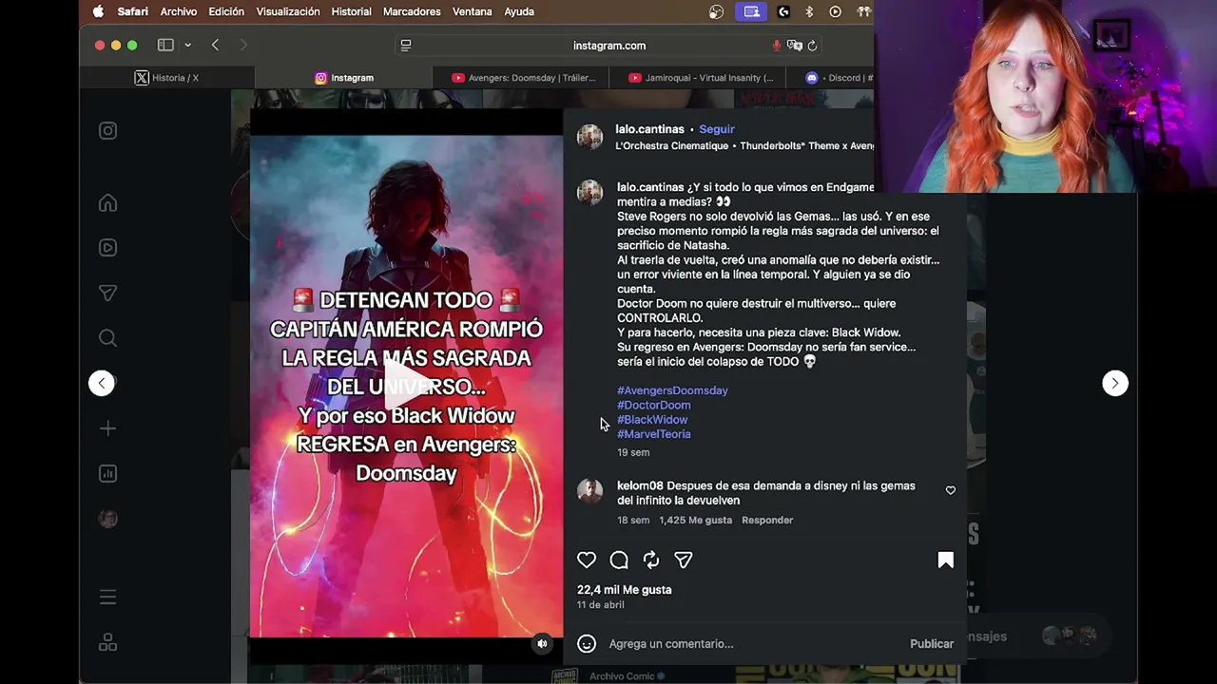Open the #MarvelTeoria hashtag
This screenshot has width=1217, height=684.
click(x=654, y=434)
